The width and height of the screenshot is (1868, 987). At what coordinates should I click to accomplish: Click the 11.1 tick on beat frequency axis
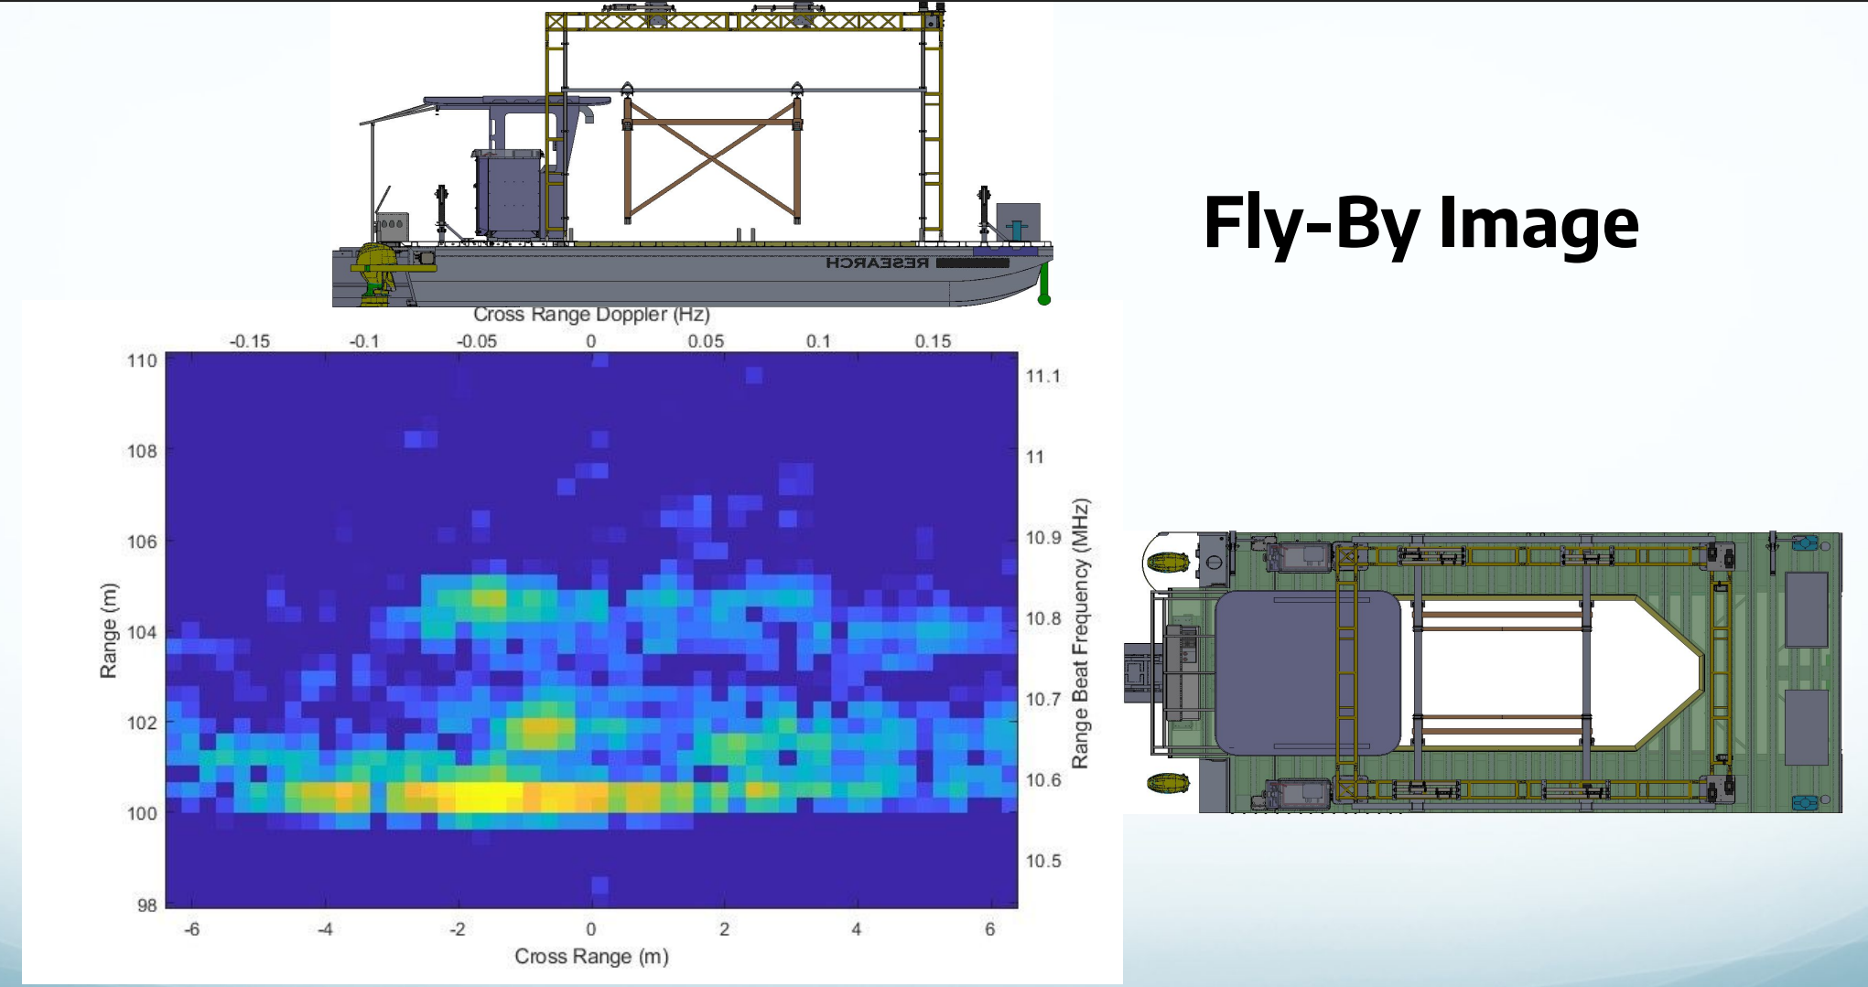[x=1042, y=376]
